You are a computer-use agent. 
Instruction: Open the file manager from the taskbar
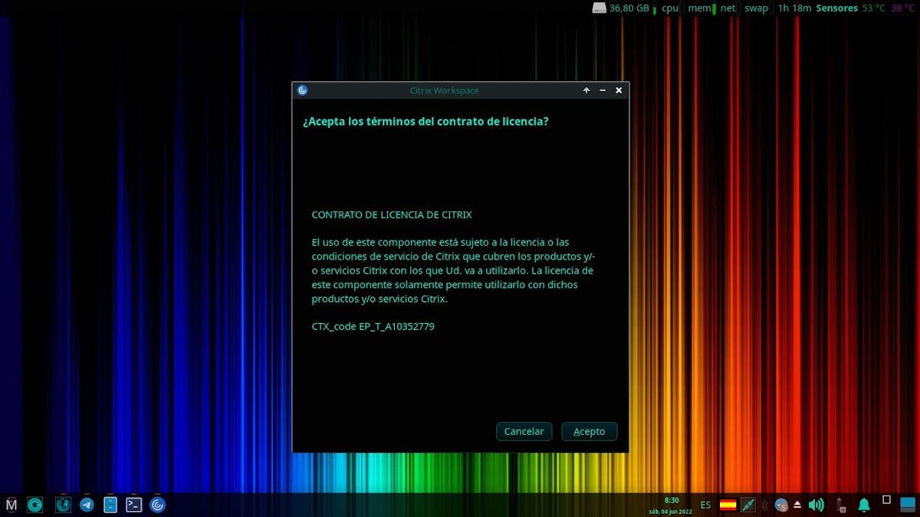110,504
